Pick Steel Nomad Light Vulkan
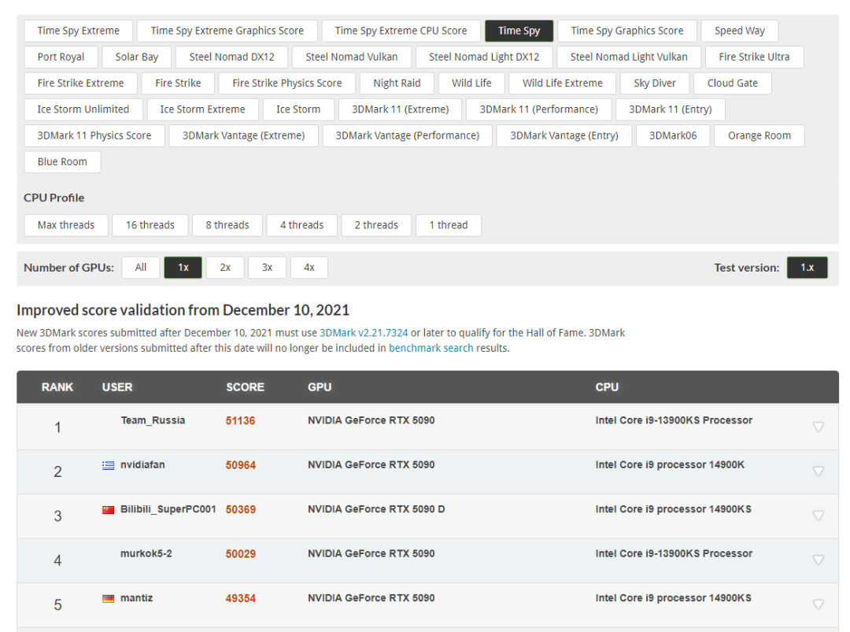Viewport: 850px width, 632px height. (629, 57)
